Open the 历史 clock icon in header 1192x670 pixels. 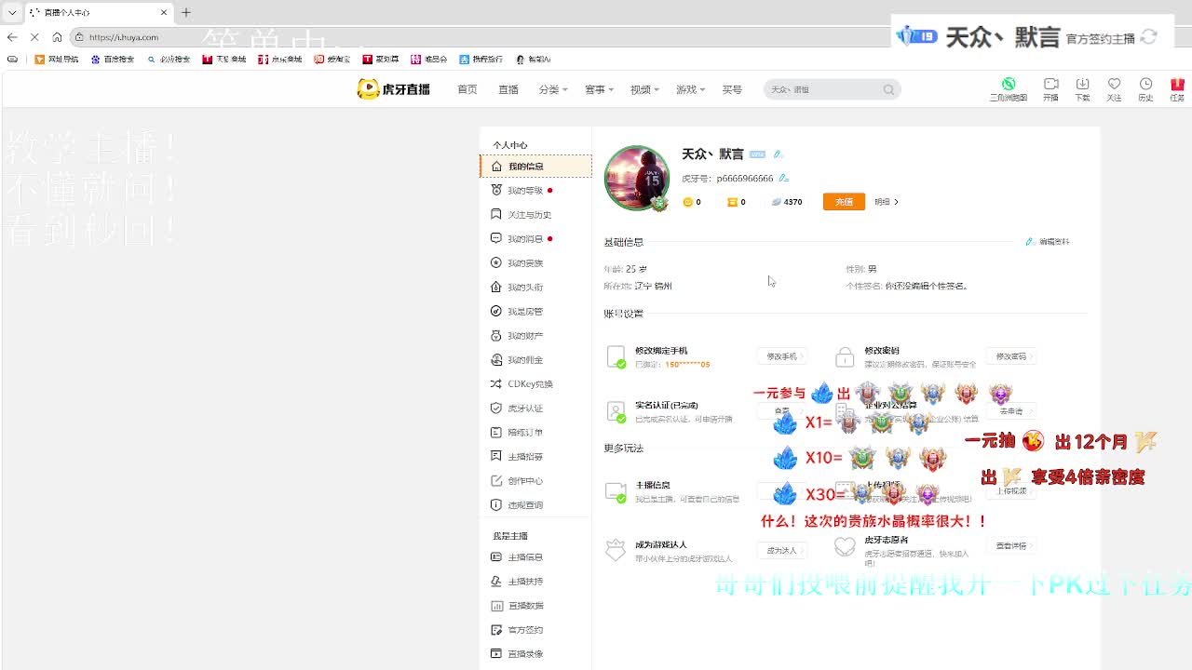1145,85
